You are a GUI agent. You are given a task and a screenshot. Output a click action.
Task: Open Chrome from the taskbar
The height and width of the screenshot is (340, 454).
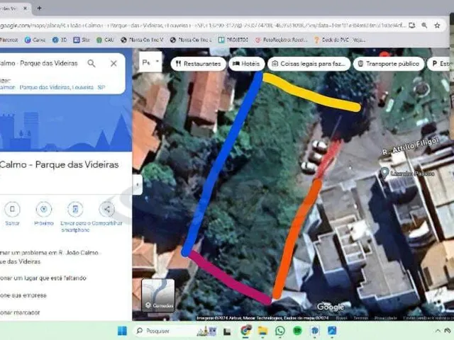[245, 331]
